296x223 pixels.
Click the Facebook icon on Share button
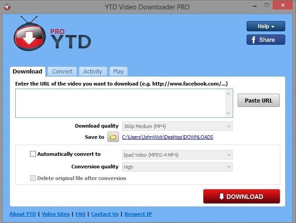(253, 40)
